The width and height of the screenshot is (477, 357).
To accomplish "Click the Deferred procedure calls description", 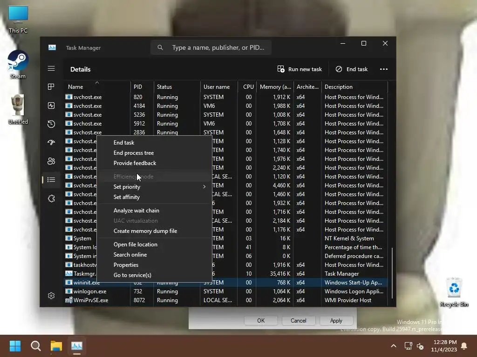I will [x=354, y=256].
